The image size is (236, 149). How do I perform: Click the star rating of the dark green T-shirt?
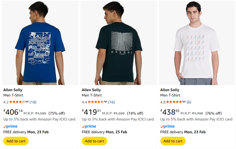[96, 102]
